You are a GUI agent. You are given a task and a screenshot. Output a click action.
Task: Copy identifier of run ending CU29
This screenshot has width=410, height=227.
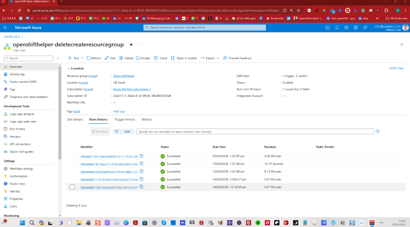142,156
